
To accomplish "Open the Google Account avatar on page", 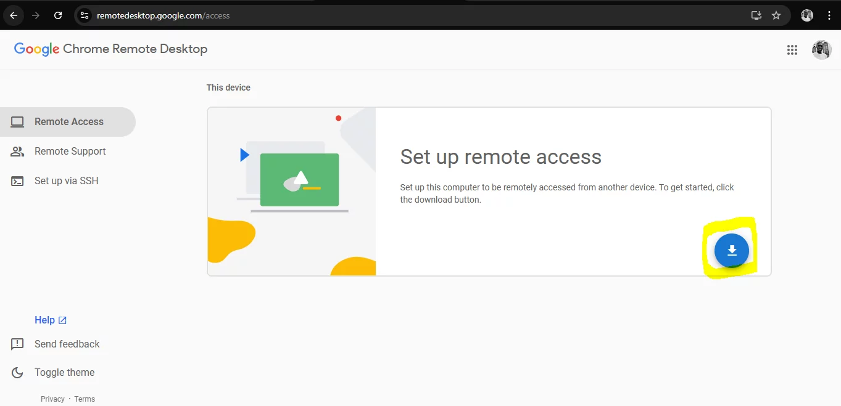I will pyautogui.click(x=822, y=50).
